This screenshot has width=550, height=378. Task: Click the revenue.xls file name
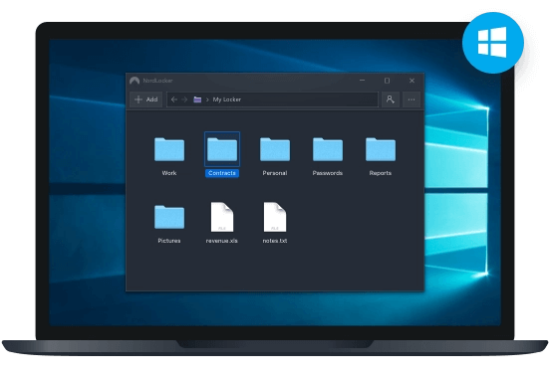[221, 241]
